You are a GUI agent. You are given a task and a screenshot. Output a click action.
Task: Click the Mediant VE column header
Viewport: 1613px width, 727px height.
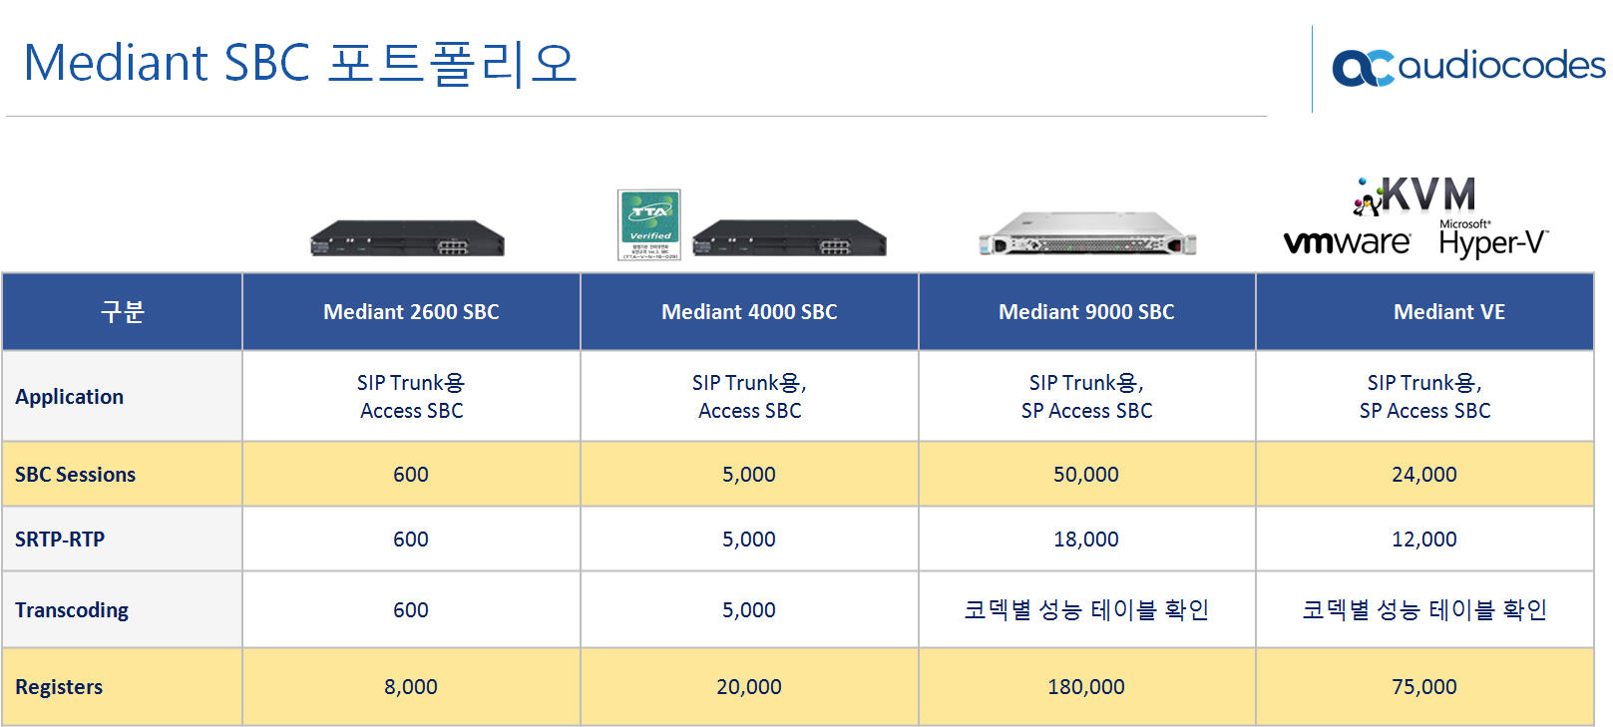pos(1424,312)
